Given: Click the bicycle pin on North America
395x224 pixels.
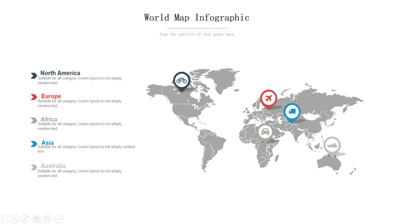Looking at the screenshot, I should [x=182, y=81].
